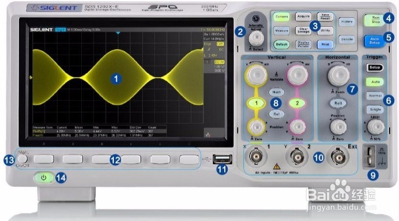Click the yellow channel 1 volts scale knob

click(x=256, y=74)
